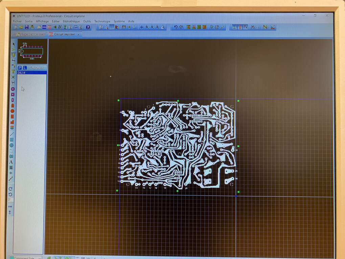Click the New Project toolbar icon
The height and width of the screenshot is (259, 345).
coord(16,27)
